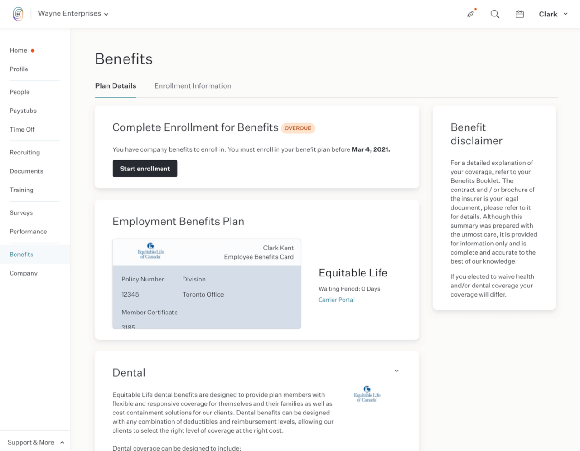Click the Equitable Life logo on the benefits card
580x451 pixels.
[150, 251]
